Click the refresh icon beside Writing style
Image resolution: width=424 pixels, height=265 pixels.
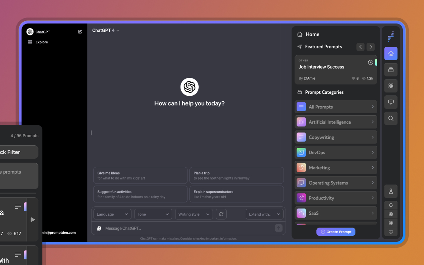pos(221,214)
